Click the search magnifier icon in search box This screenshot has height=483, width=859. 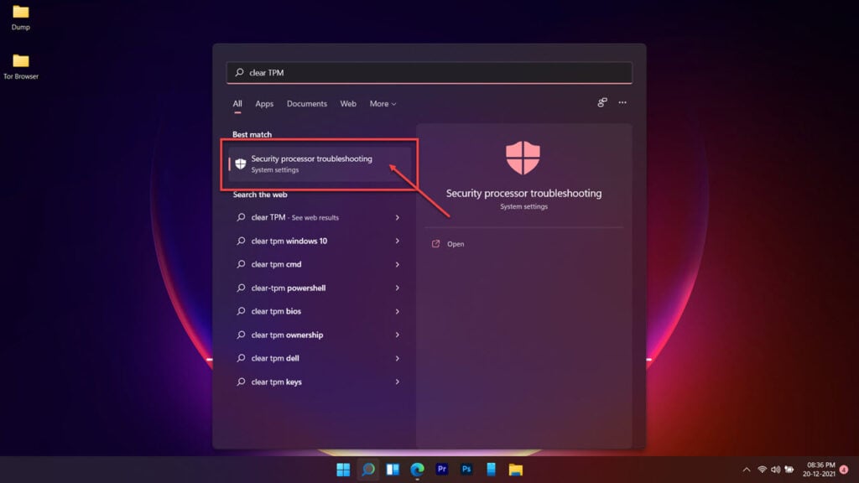(x=239, y=72)
